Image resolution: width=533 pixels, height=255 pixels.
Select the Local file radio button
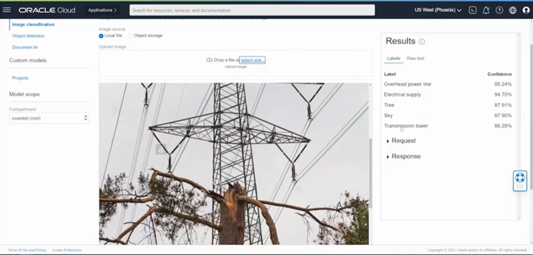click(x=101, y=35)
